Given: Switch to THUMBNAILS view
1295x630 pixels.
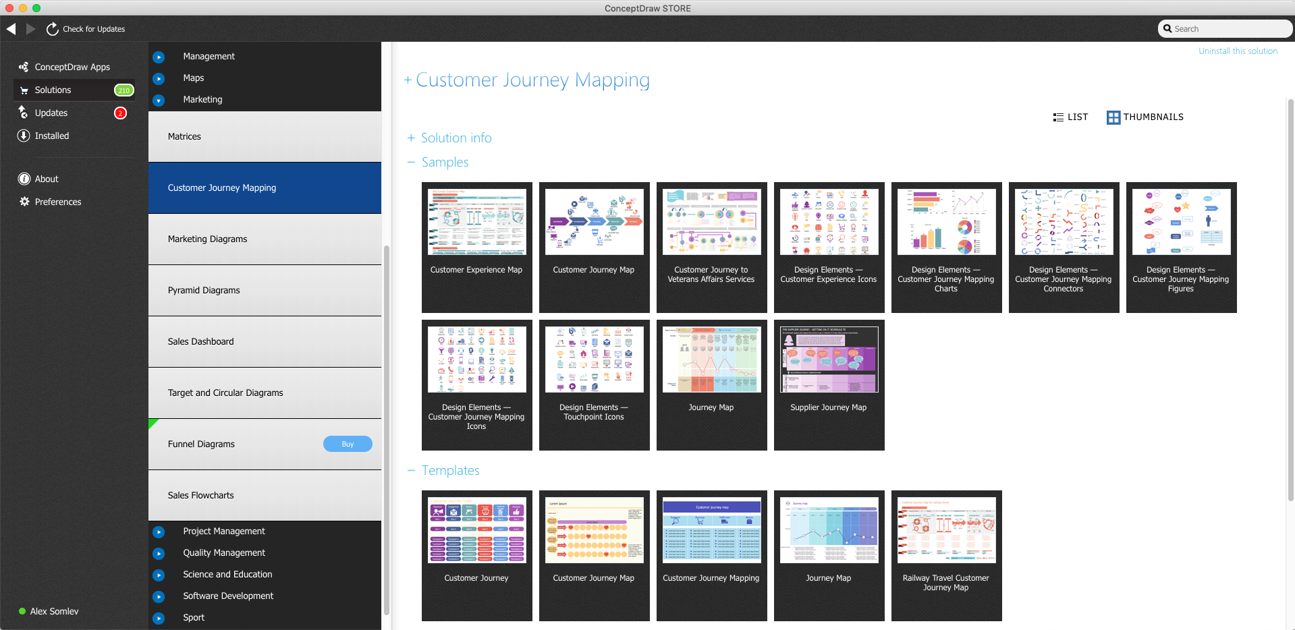Looking at the screenshot, I should [x=1145, y=117].
